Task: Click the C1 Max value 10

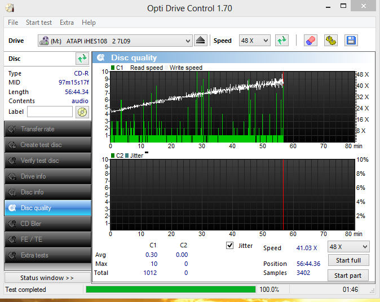Action: [x=154, y=264]
